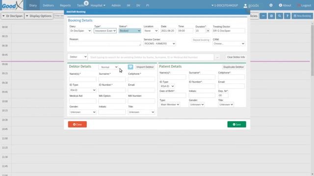Click the blue icon beside Import Debtor
314x176 pixels.
(x=131, y=67)
